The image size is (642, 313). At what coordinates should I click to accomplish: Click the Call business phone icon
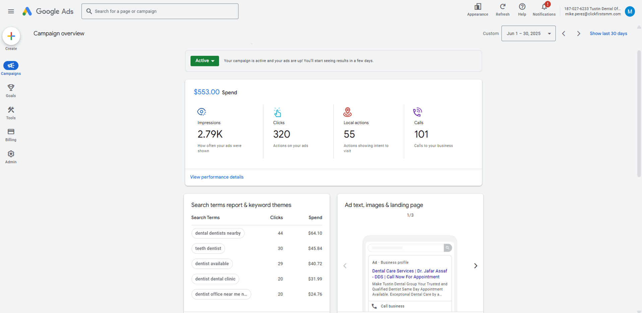click(374, 306)
